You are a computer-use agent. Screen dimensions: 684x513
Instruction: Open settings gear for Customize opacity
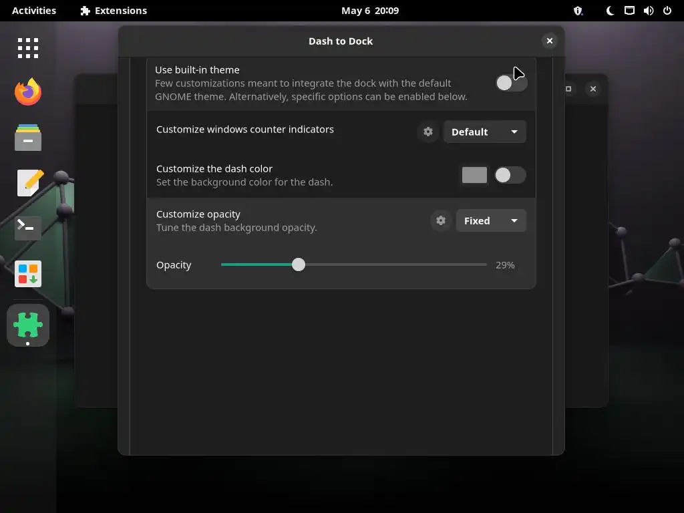(441, 220)
